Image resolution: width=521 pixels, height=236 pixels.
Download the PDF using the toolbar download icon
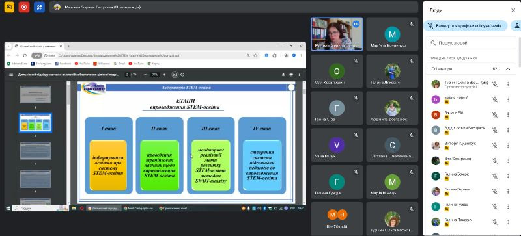tap(283, 75)
